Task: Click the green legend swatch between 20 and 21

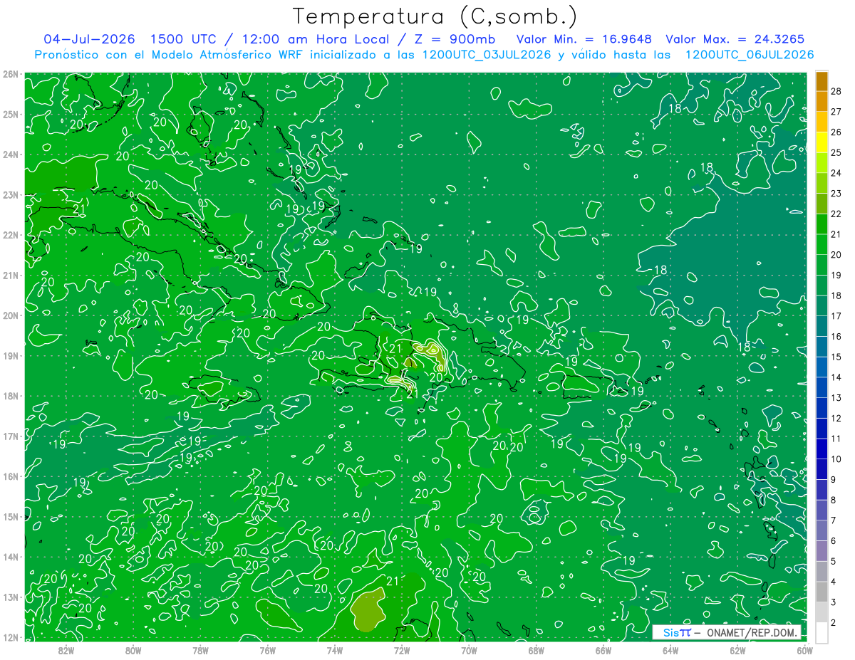Action: [x=822, y=244]
